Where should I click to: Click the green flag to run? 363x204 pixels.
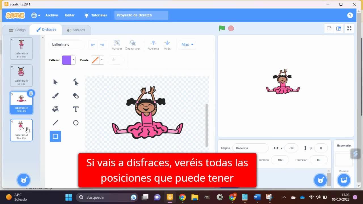tap(222, 28)
